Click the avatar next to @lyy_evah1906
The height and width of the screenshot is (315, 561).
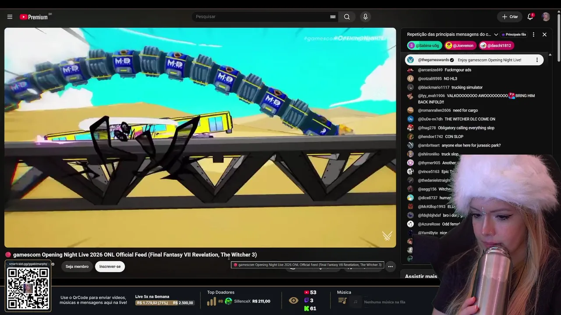click(x=410, y=96)
